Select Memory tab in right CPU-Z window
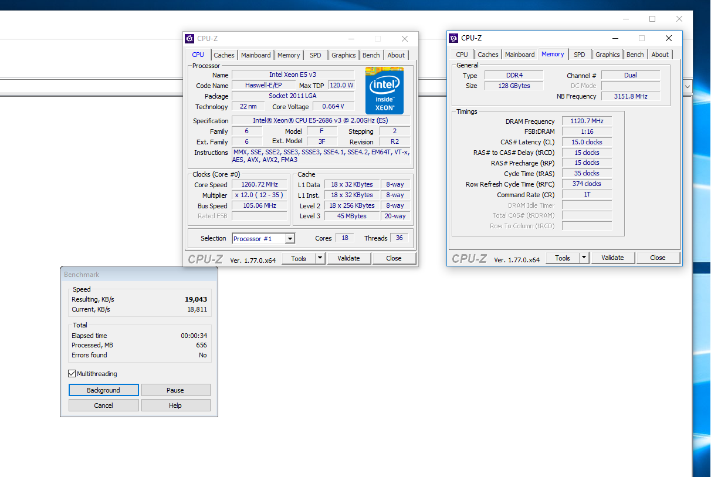Image resolution: width=711 pixels, height=480 pixels. click(553, 54)
